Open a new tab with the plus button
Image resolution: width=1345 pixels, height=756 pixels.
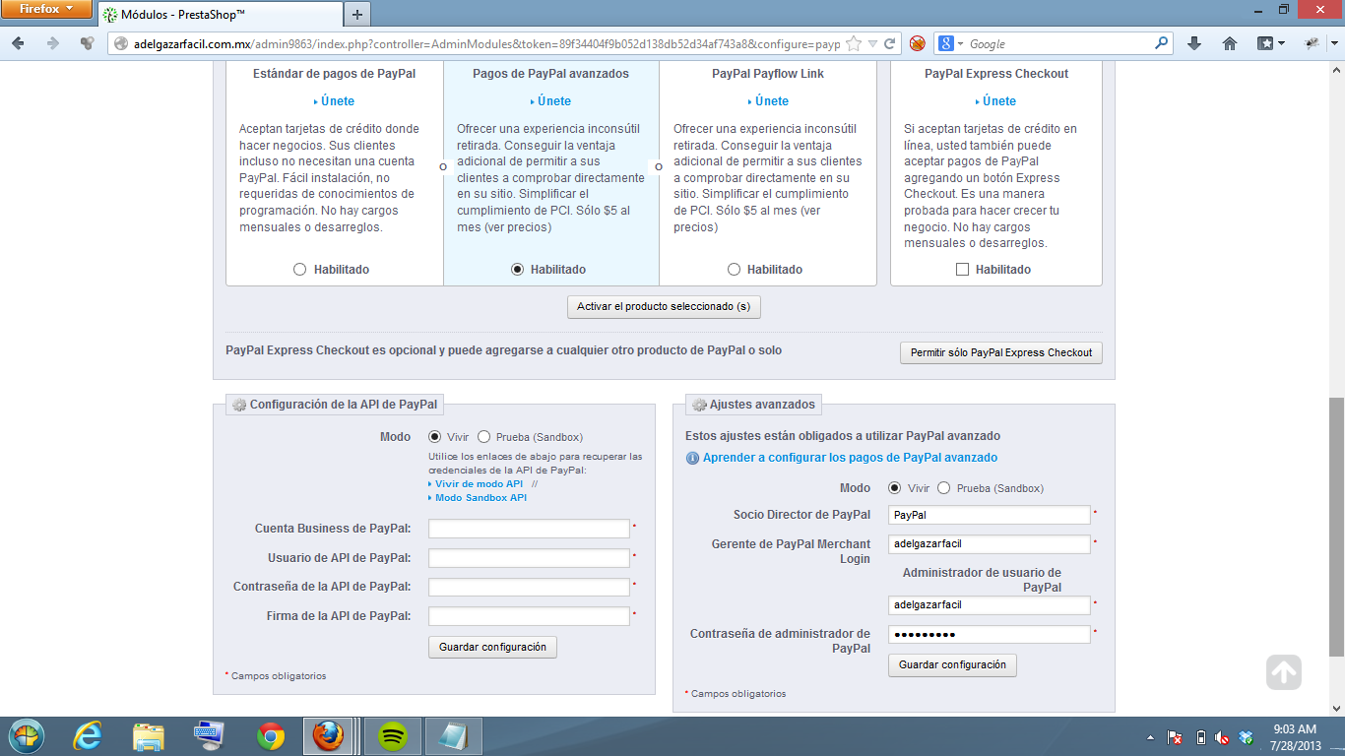tap(357, 15)
